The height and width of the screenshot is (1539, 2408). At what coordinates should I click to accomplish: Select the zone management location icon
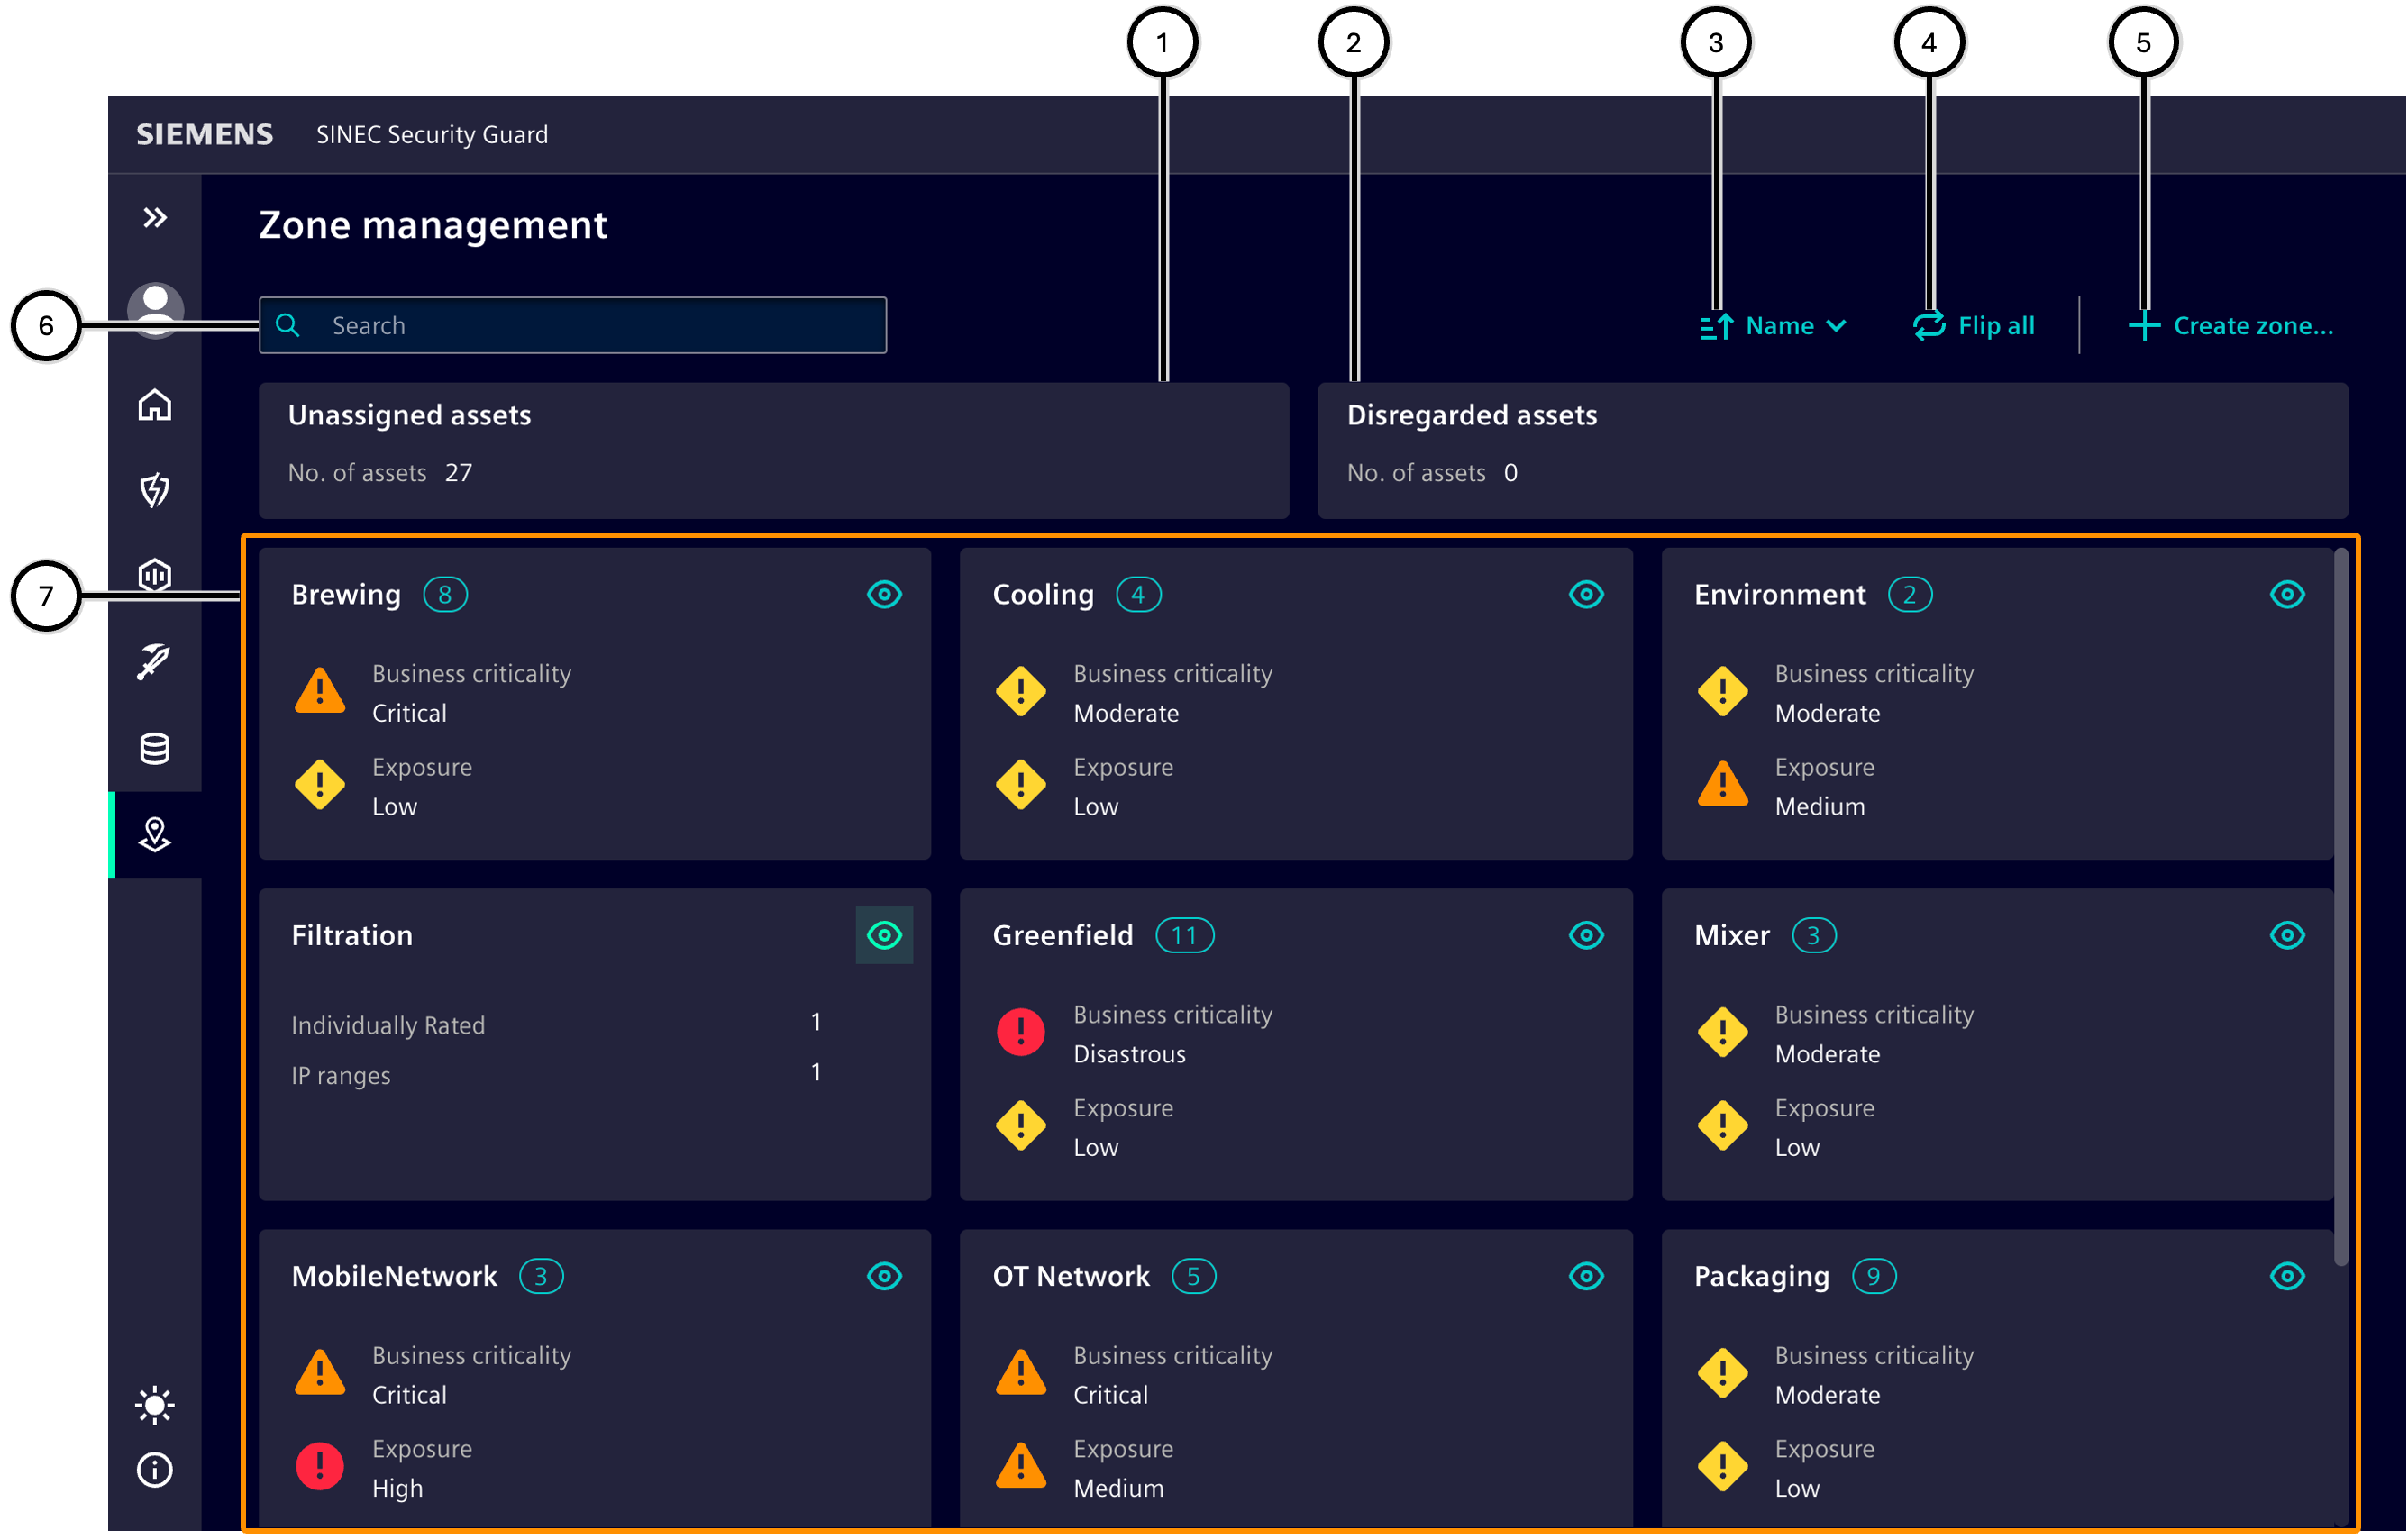(154, 834)
